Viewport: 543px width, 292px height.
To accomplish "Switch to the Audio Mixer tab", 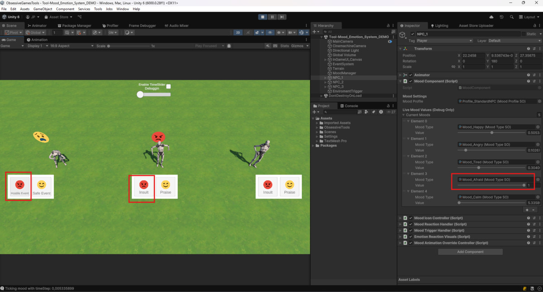I will coord(176,26).
